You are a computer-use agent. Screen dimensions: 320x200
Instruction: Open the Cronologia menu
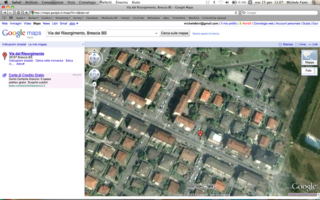87,2
